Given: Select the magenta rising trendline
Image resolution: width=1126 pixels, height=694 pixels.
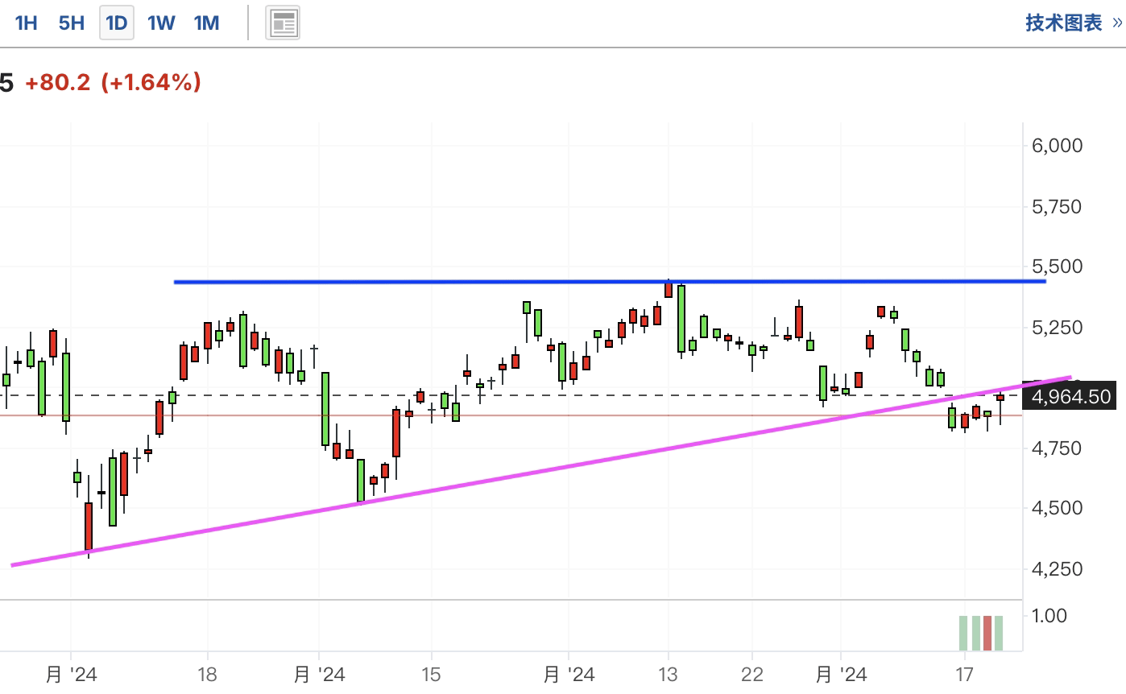Looking at the screenshot, I should [541, 471].
